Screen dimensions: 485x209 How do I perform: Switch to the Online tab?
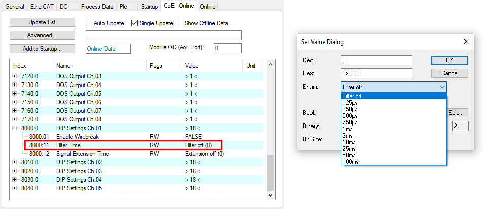[207, 7]
